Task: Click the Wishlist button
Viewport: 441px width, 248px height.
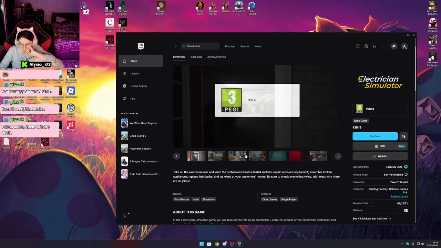Action: click(x=380, y=156)
